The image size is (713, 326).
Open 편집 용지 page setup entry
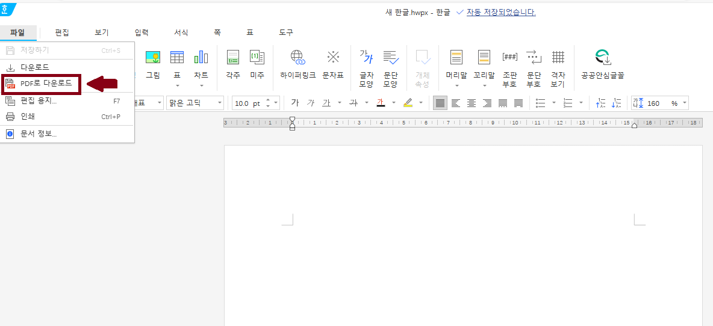click(67, 101)
